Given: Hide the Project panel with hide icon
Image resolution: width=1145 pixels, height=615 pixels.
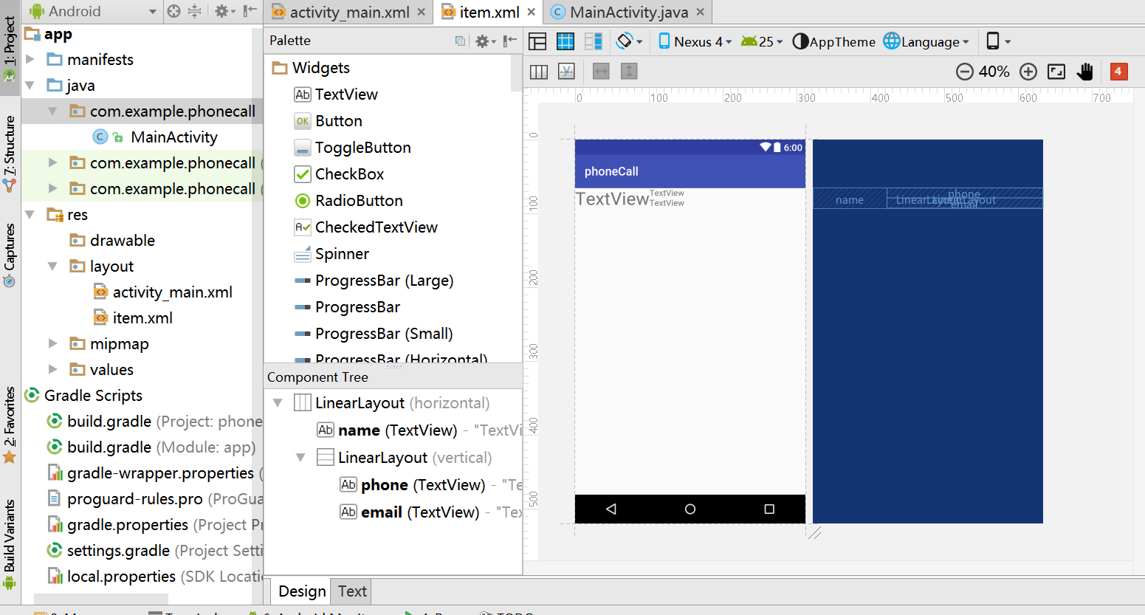Looking at the screenshot, I should coord(250,11).
